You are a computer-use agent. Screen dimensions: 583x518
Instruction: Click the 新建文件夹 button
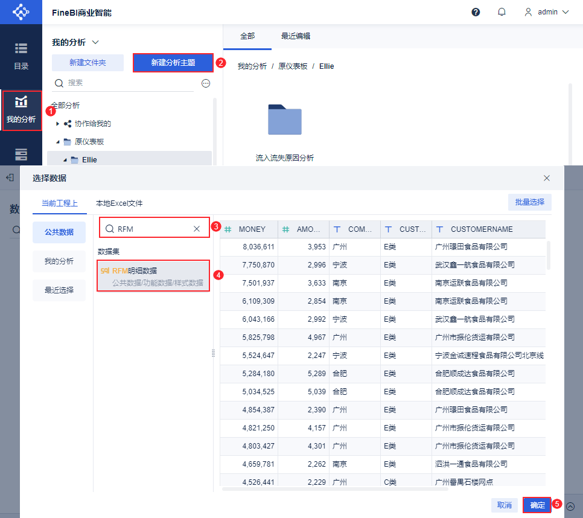pyautogui.click(x=88, y=63)
